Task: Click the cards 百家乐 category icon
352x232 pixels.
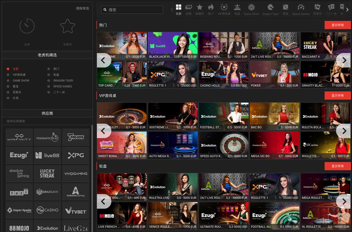Action: click(x=317, y=7)
